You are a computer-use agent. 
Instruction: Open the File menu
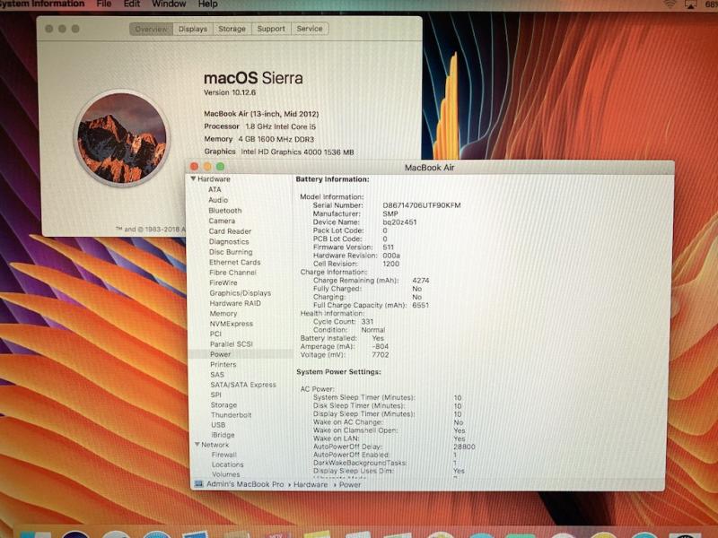click(x=104, y=4)
